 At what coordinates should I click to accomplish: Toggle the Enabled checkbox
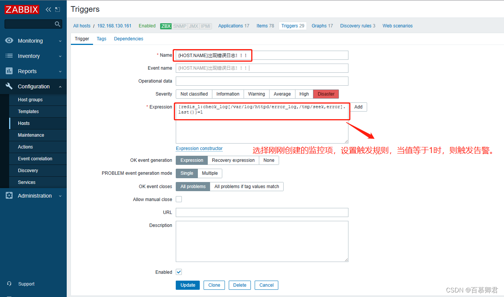(179, 272)
